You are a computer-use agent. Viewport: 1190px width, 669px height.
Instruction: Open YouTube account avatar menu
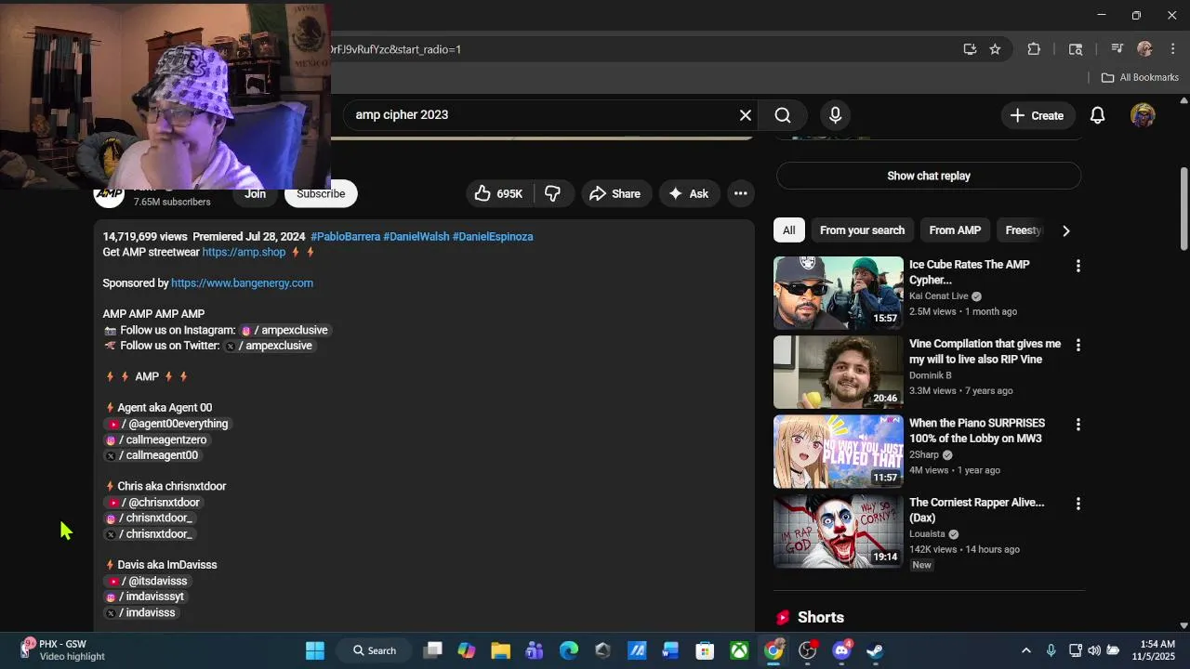click(1143, 115)
